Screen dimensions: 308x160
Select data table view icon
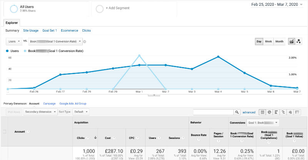tap(263, 112)
